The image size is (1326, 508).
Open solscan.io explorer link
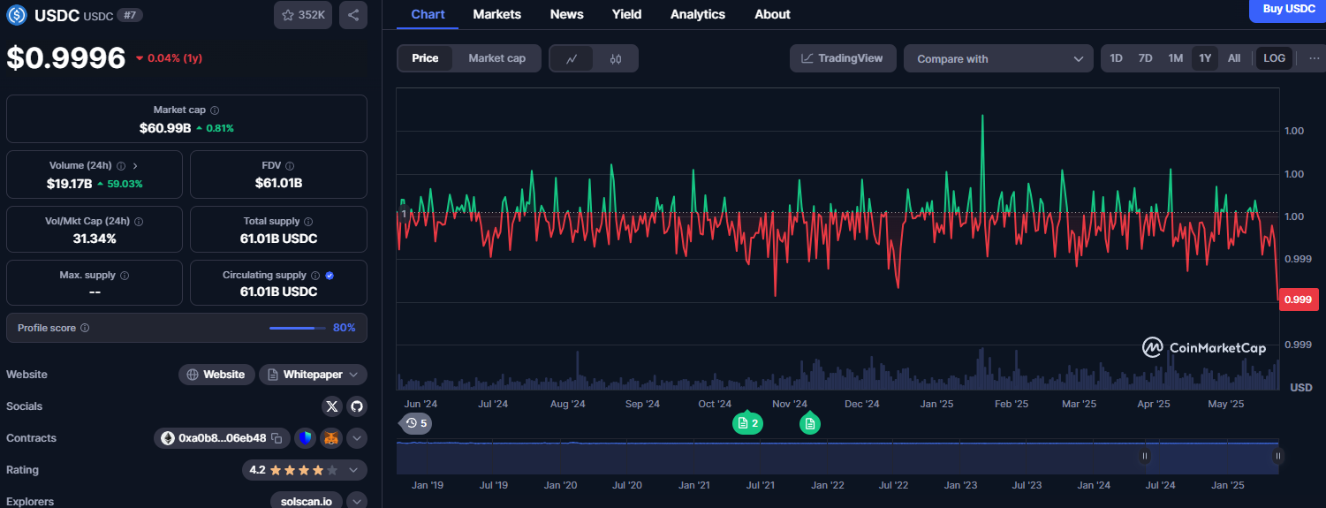pyautogui.click(x=307, y=501)
